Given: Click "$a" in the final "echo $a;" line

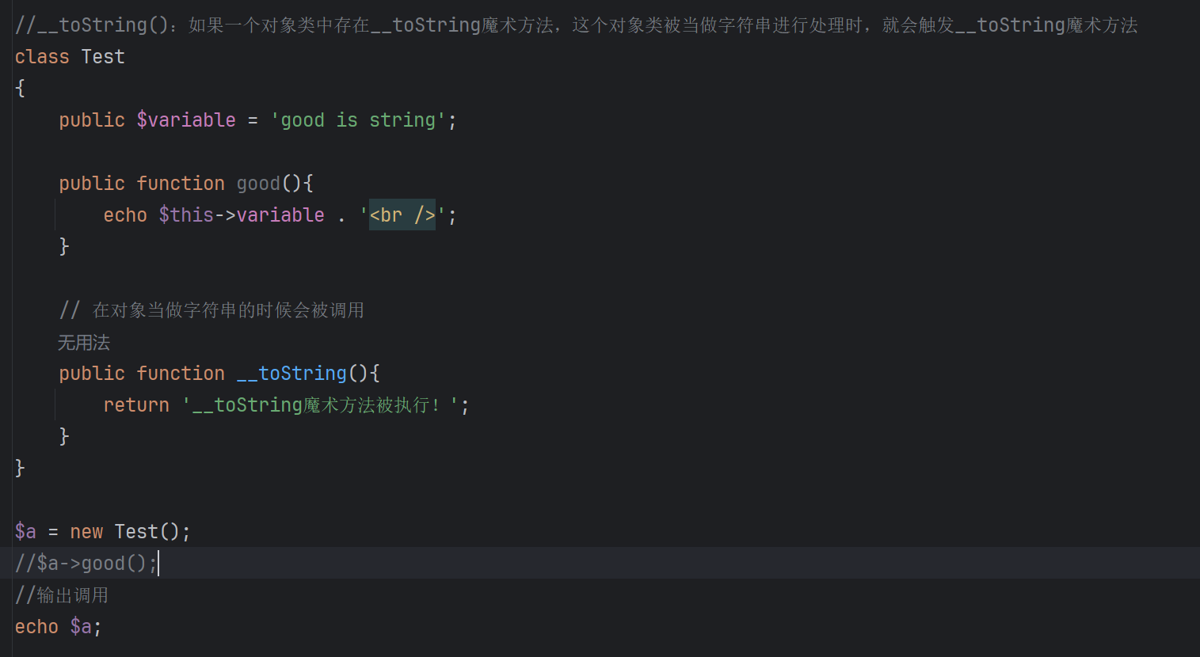Looking at the screenshot, I should [x=81, y=627].
